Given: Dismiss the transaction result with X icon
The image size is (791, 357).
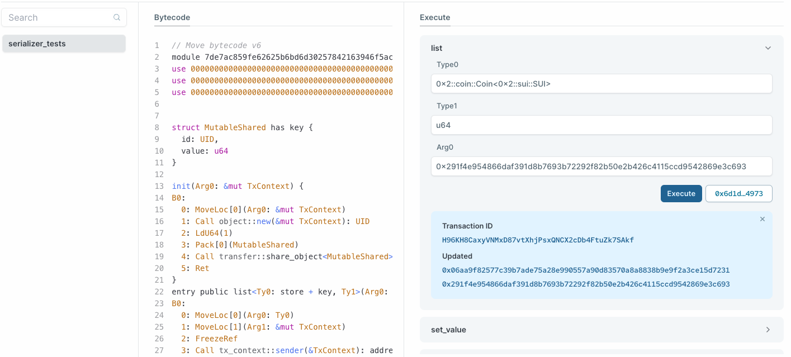Looking at the screenshot, I should pos(762,220).
